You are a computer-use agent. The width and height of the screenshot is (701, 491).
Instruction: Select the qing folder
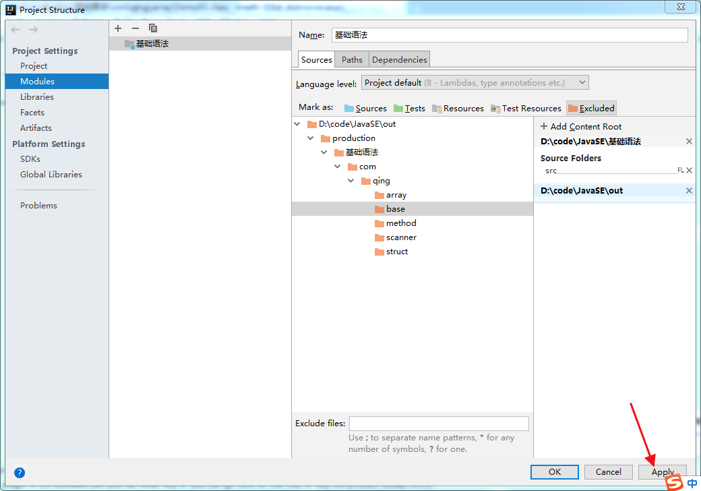tap(382, 181)
